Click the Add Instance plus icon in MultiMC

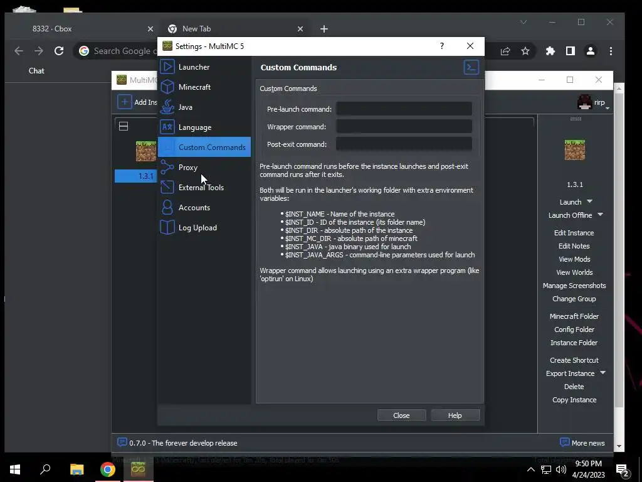pos(125,102)
